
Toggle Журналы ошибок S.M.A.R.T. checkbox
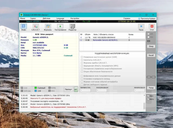click(x=82, y=63)
